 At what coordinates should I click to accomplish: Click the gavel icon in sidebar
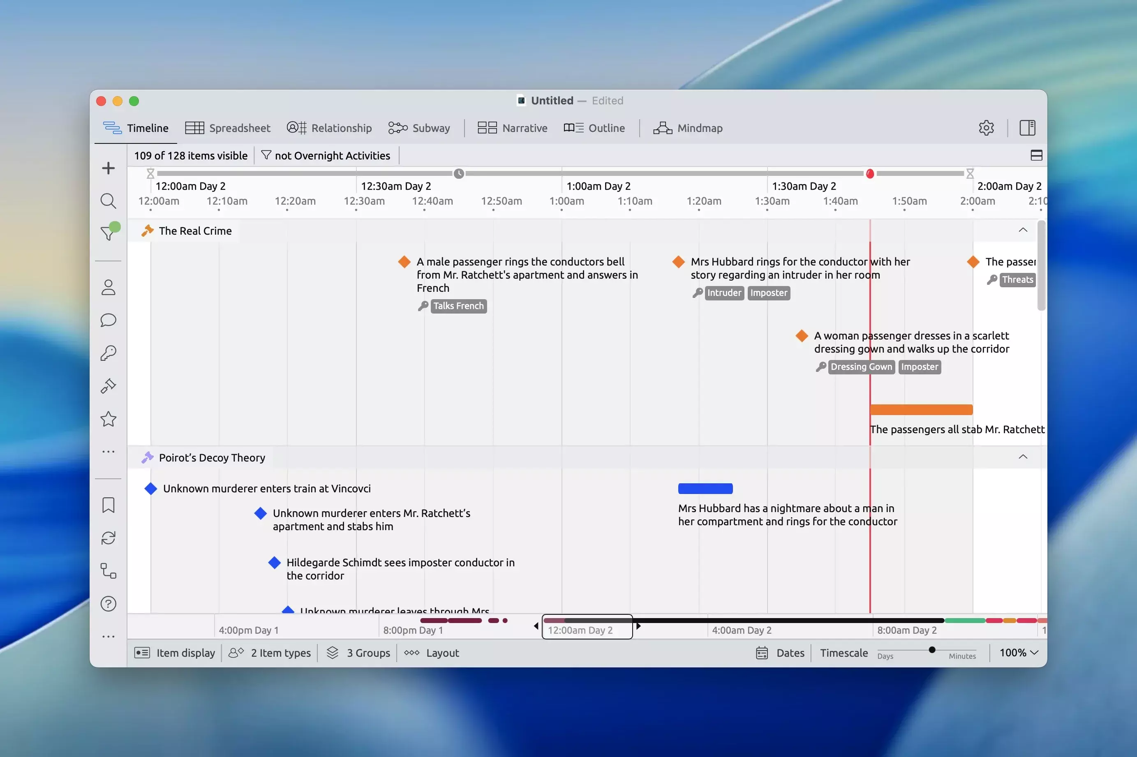108,386
